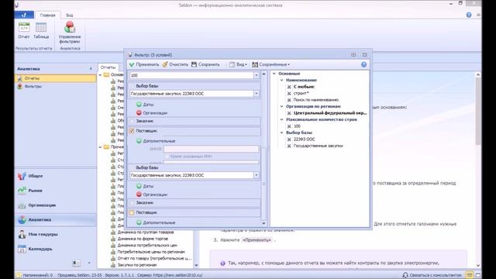Viewport: 496px width, 279px height.
Task: Open report Динамика по группам товаров
Action: [x=146, y=232]
